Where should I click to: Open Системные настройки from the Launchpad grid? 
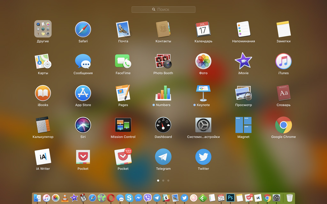(203, 125)
